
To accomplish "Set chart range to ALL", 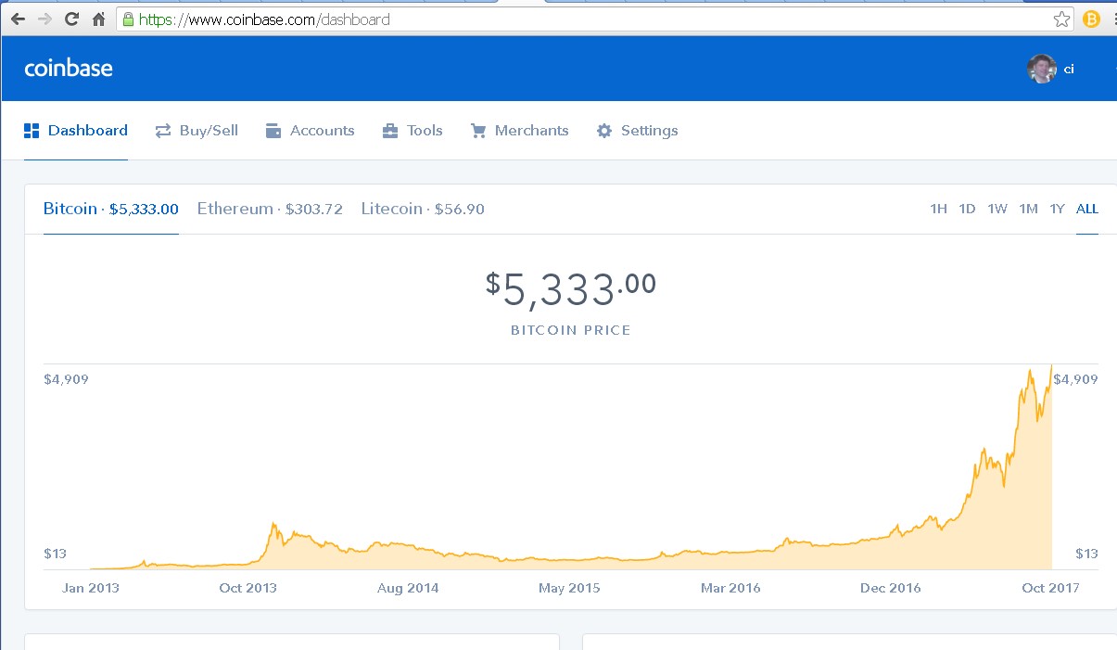I will [1087, 209].
